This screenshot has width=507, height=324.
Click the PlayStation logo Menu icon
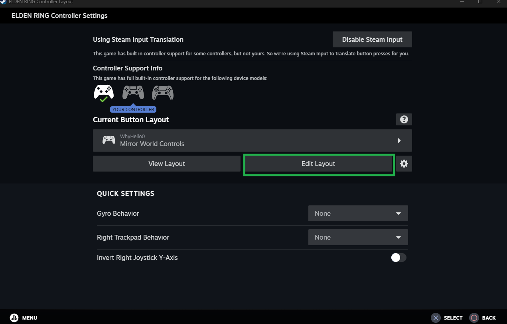pyautogui.click(x=14, y=318)
